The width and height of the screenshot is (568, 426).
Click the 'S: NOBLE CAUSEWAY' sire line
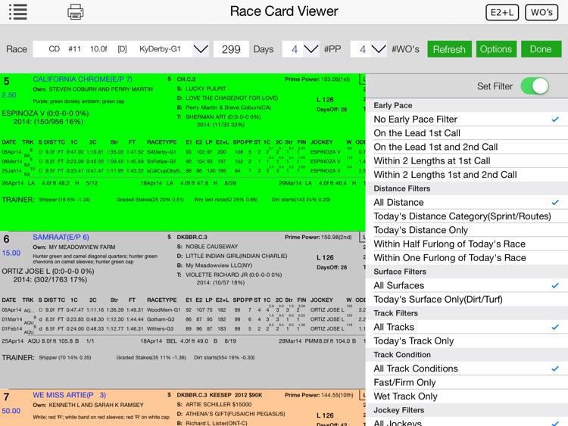(x=208, y=247)
